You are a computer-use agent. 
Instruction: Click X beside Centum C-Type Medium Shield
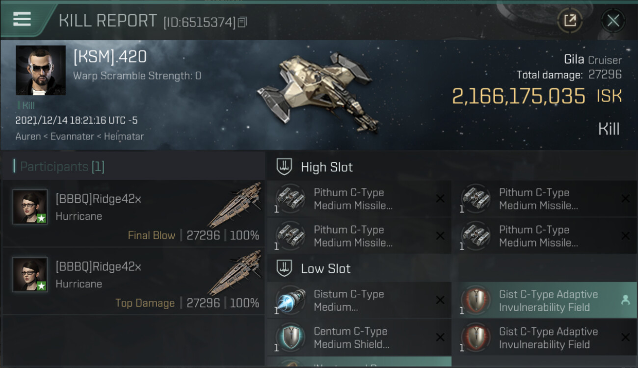[x=440, y=338]
